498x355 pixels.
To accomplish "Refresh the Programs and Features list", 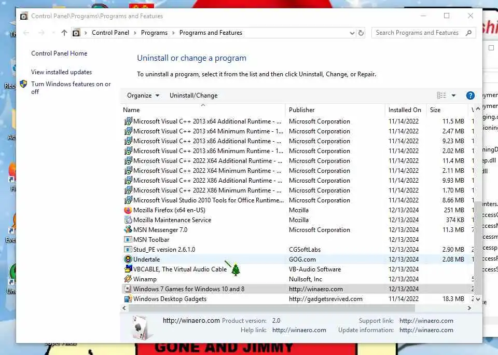I will point(361,33).
